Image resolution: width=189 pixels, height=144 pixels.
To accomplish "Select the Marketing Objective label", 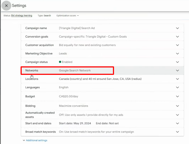I will click(x=39, y=54).
